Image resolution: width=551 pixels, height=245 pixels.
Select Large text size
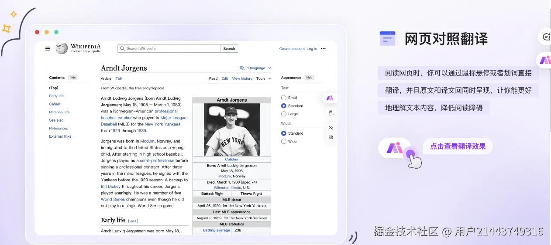[x=284, y=114]
